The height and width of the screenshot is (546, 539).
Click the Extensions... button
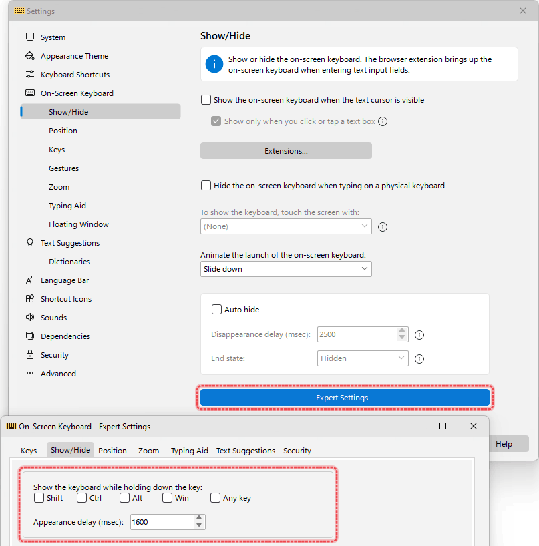pyautogui.click(x=286, y=150)
